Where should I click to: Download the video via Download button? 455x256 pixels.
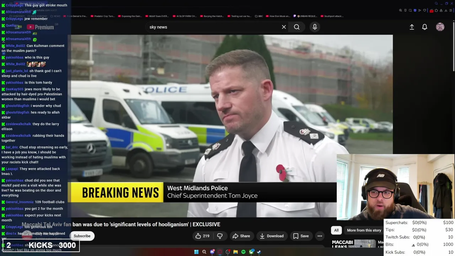272,236
